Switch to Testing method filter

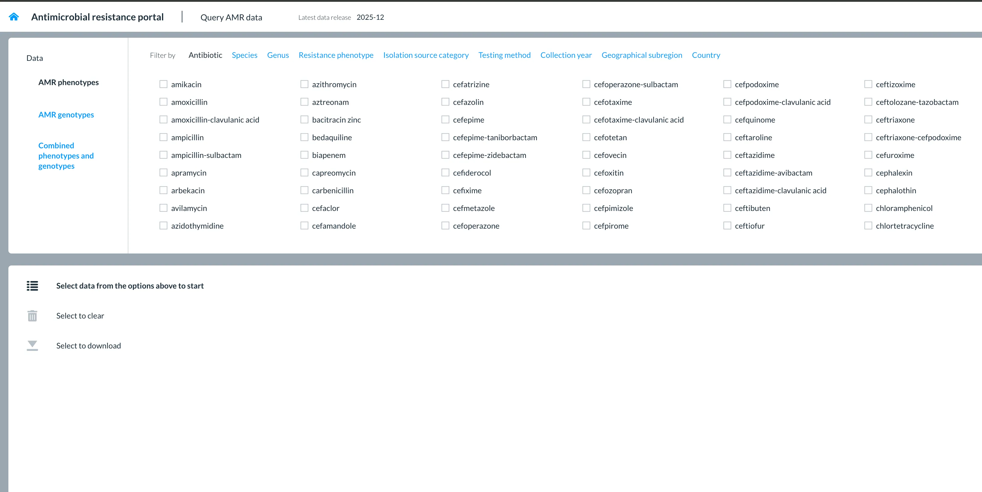(504, 55)
